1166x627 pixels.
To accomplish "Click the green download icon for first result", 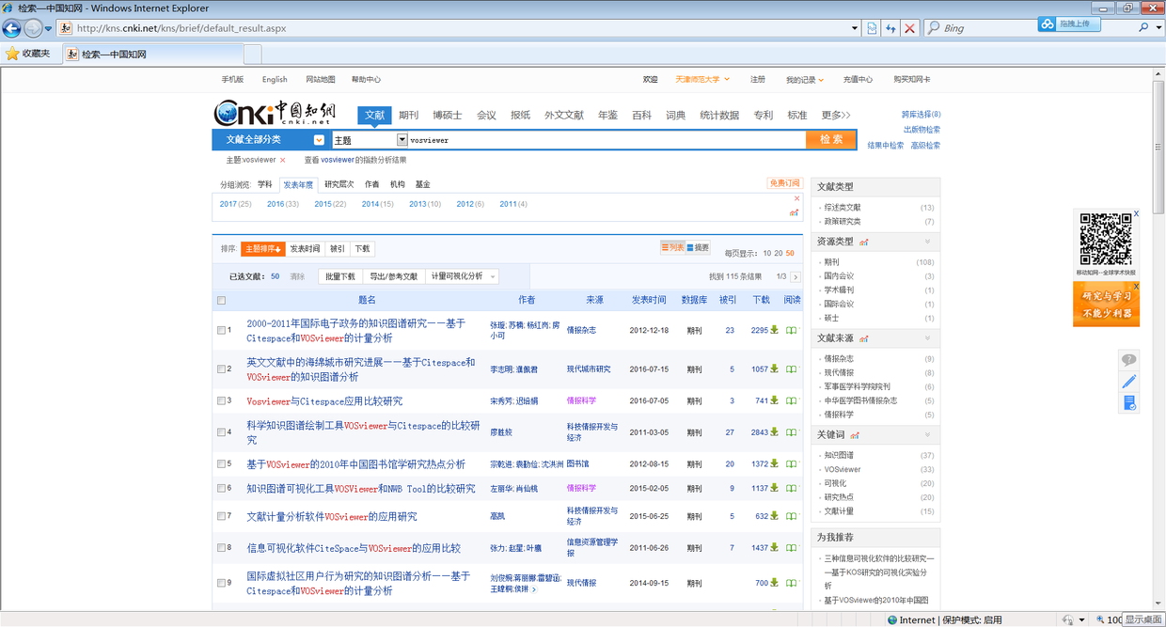I will 773,330.
